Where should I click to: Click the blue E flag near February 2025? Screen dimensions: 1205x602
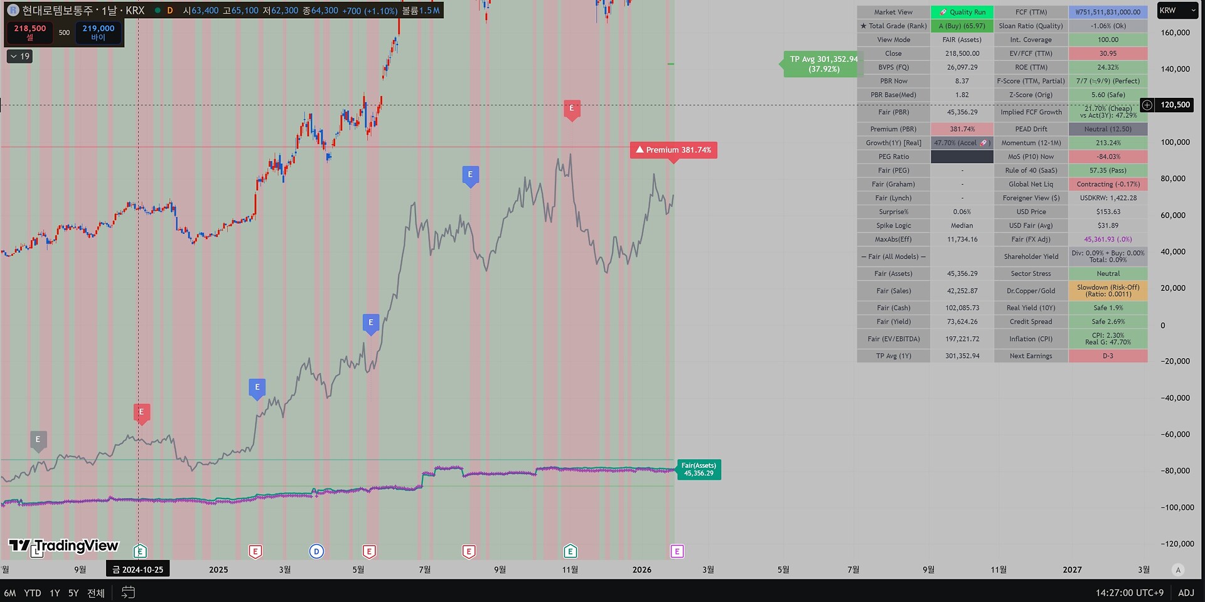click(x=257, y=389)
